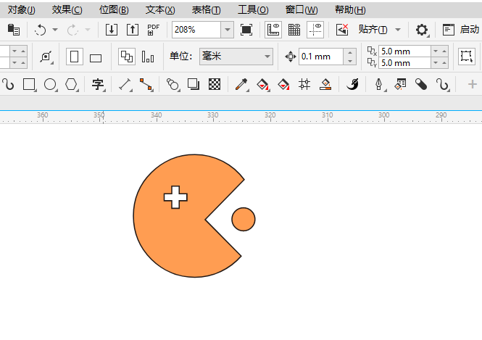Toggle the show grid button
Screen dimensions: 482x340
[294, 30]
